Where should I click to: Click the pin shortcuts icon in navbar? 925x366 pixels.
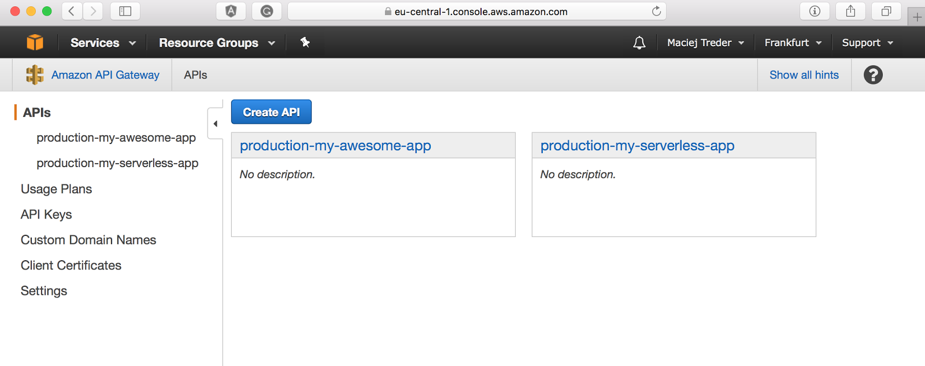tap(305, 42)
